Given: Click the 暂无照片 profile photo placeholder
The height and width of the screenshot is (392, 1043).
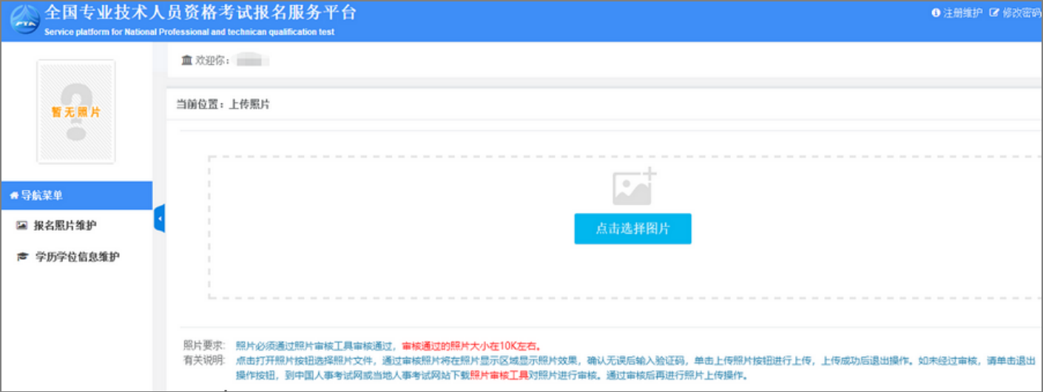Looking at the screenshot, I should click(76, 112).
